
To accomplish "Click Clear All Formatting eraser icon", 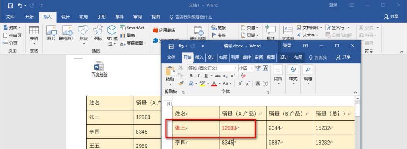I will click(243, 76).
